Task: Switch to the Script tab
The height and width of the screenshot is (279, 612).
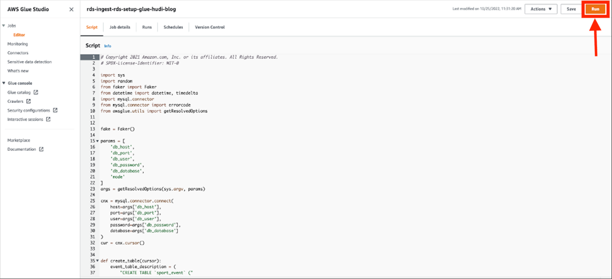Action: (92, 27)
